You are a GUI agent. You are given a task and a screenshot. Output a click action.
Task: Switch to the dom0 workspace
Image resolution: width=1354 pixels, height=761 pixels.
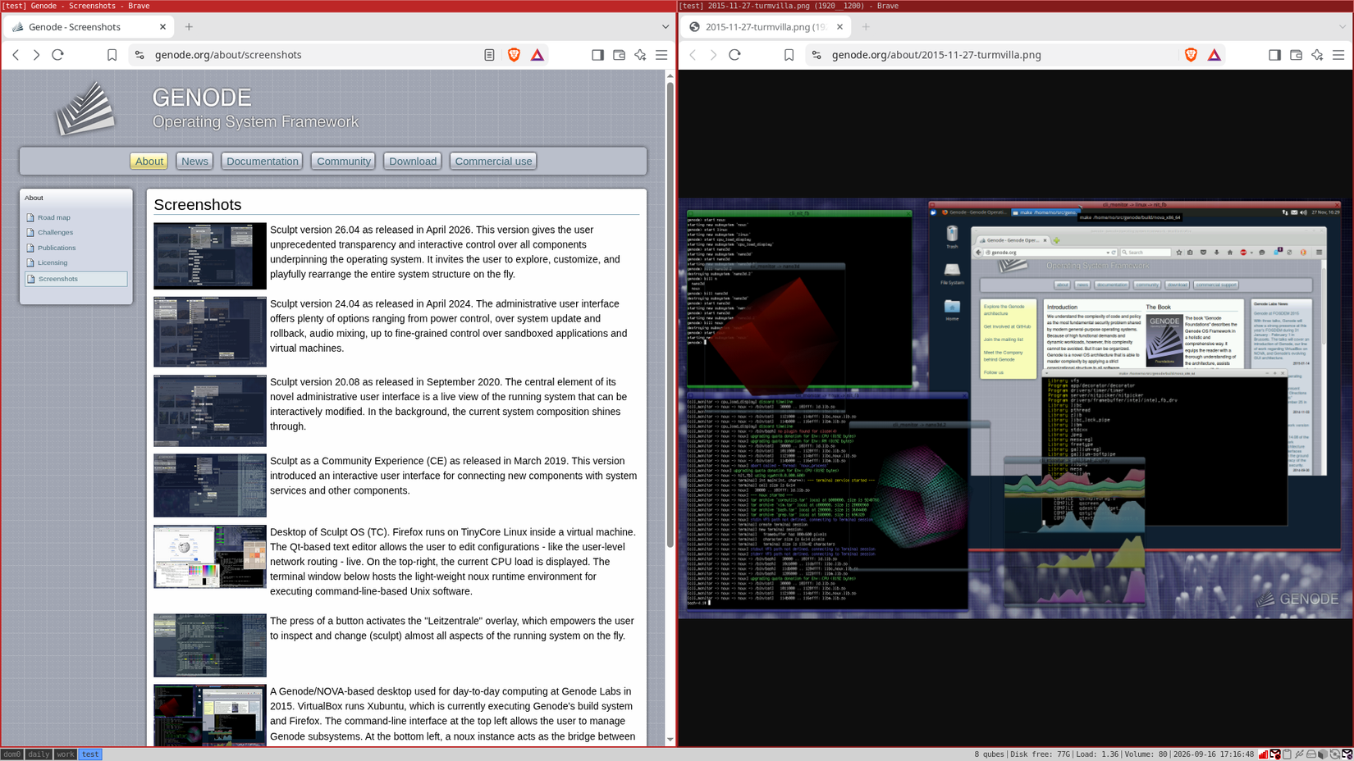coord(11,754)
